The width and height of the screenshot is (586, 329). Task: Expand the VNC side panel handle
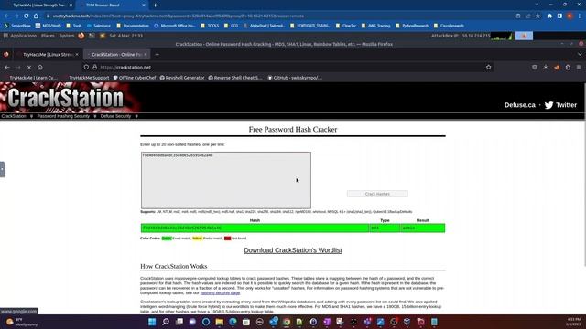coord(2,169)
